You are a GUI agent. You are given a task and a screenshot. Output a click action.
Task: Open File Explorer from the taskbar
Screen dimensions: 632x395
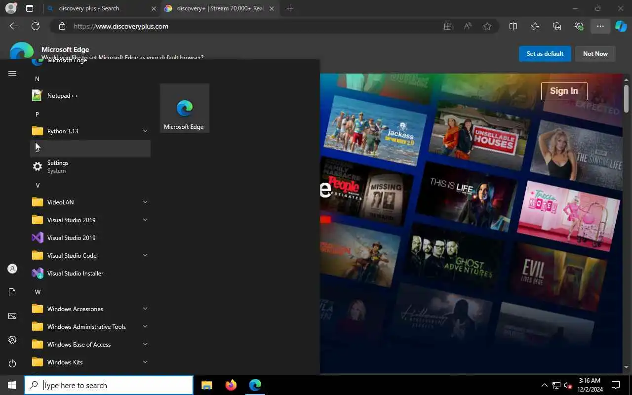pyautogui.click(x=206, y=385)
